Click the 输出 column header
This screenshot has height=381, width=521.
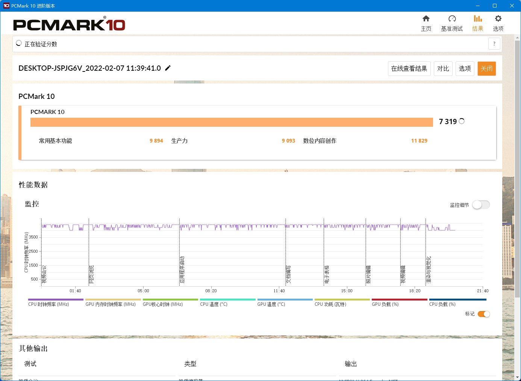351,364
